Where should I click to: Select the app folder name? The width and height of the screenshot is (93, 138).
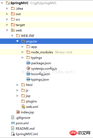point(34,47)
